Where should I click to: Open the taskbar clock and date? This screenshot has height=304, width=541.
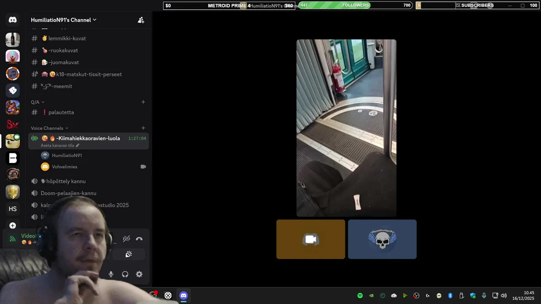coord(524,296)
